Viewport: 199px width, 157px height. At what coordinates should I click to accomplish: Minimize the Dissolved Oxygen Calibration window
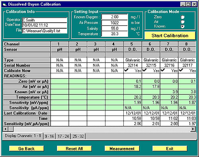[x=183, y=4]
